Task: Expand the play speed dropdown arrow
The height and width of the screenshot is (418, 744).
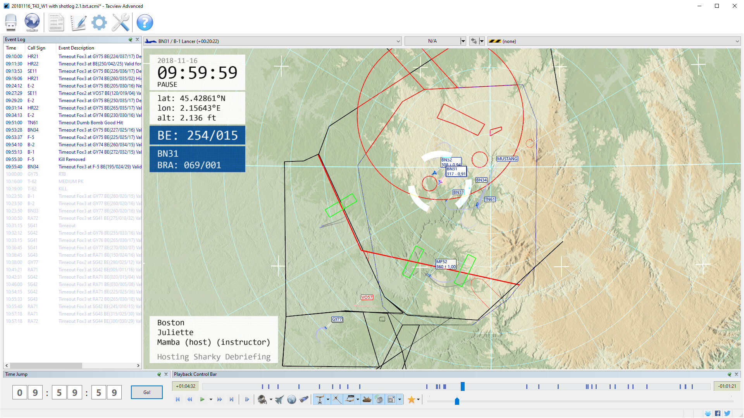Action: pos(211,399)
